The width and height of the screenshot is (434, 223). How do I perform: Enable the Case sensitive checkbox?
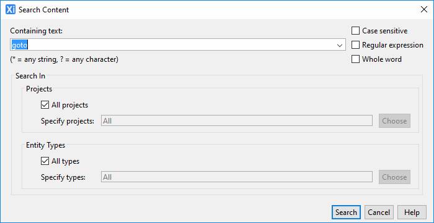355,31
